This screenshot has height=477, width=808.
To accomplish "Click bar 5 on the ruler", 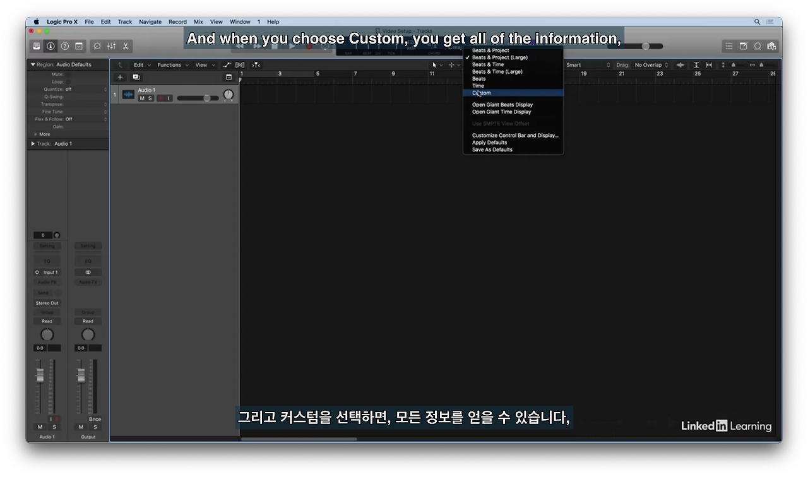I will point(318,74).
